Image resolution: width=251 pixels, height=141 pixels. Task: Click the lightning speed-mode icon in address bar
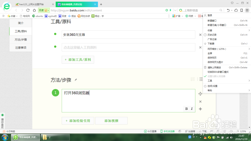(x=170, y=10)
